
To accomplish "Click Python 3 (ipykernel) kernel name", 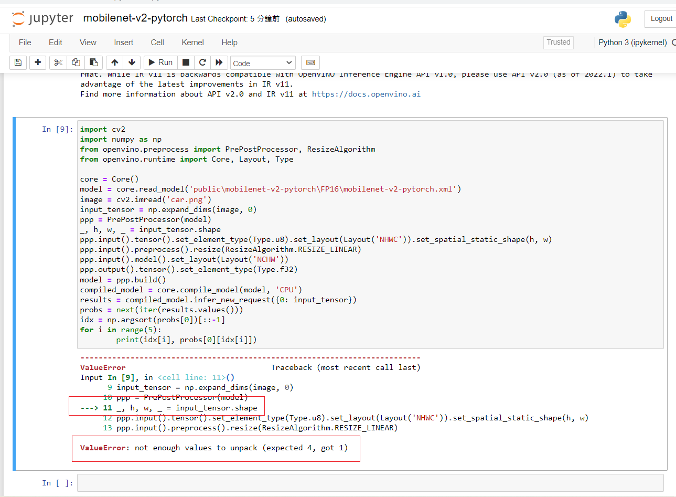I will click(x=632, y=43).
